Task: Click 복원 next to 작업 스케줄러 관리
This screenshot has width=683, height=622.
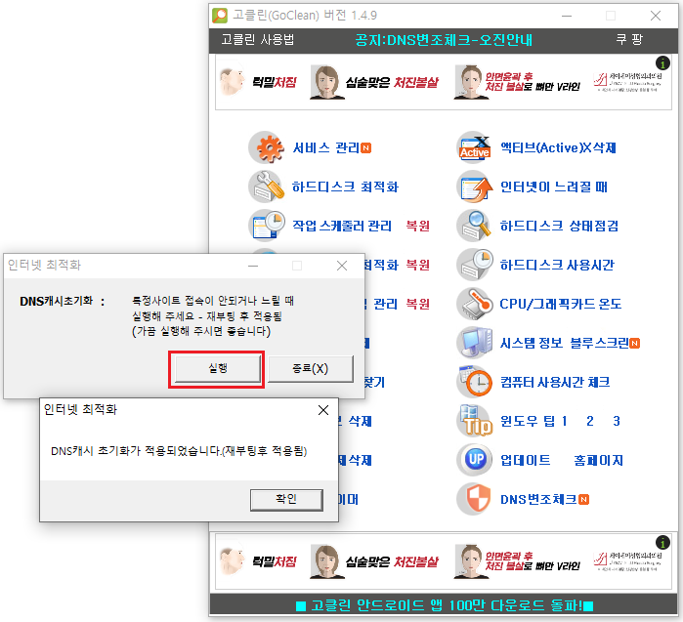Action: click(418, 226)
